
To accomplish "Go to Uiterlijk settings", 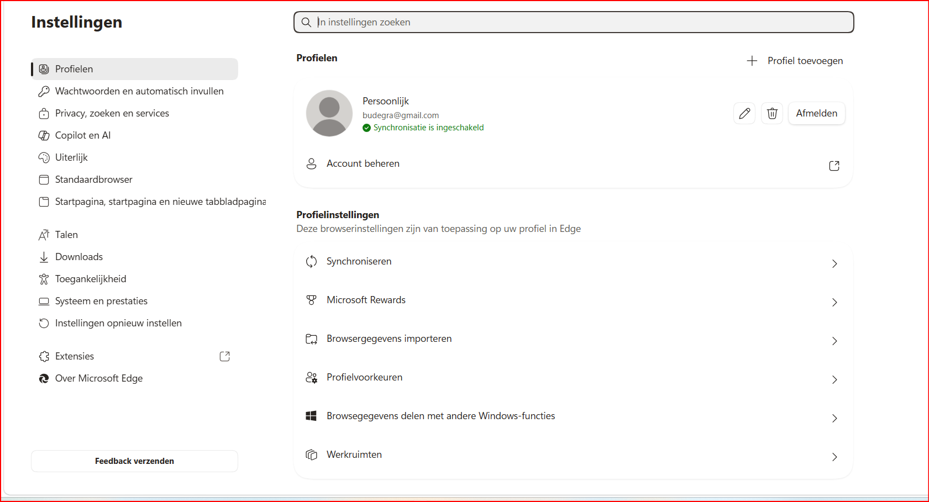I will click(134, 157).
